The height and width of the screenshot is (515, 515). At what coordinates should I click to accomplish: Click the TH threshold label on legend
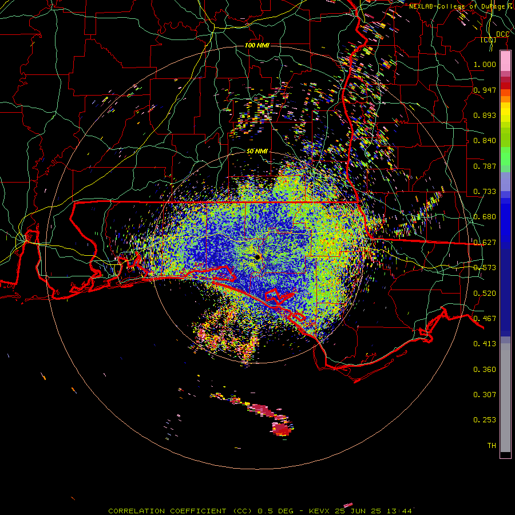(x=492, y=445)
